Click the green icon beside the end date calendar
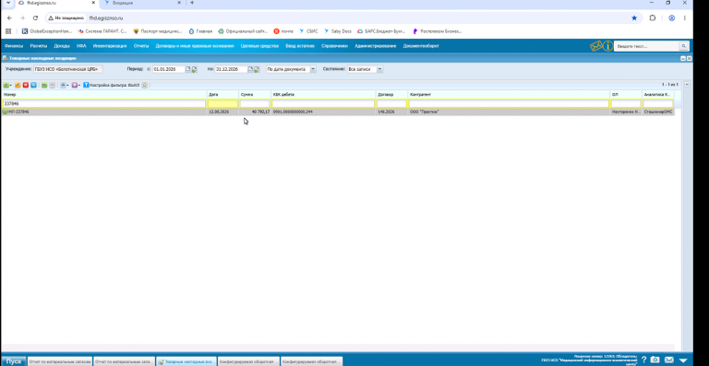 coord(257,69)
